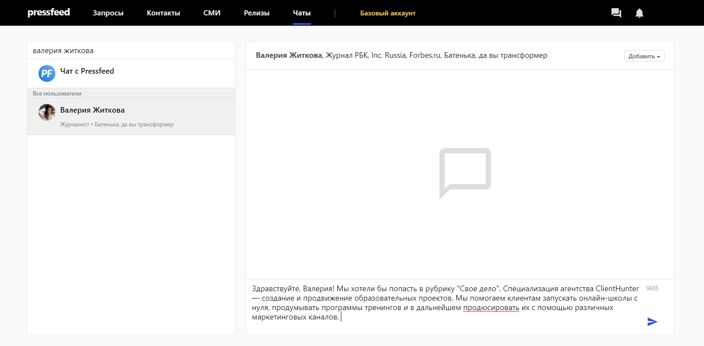Click the pressfeed logo
The width and height of the screenshot is (704, 346).
point(48,12)
